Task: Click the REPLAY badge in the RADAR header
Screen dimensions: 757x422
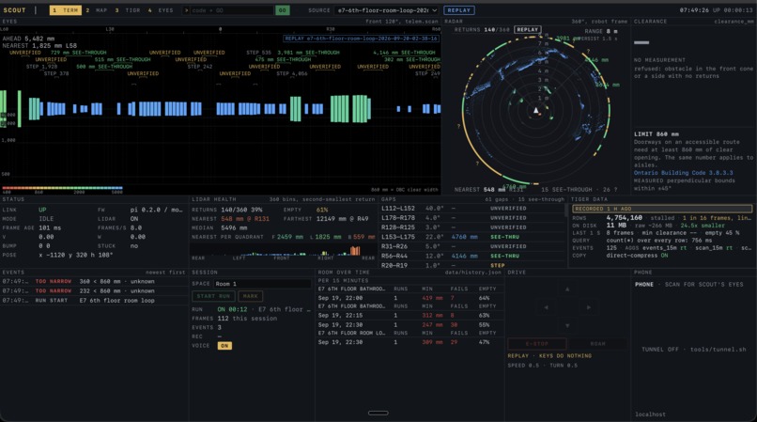Action: click(x=527, y=29)
